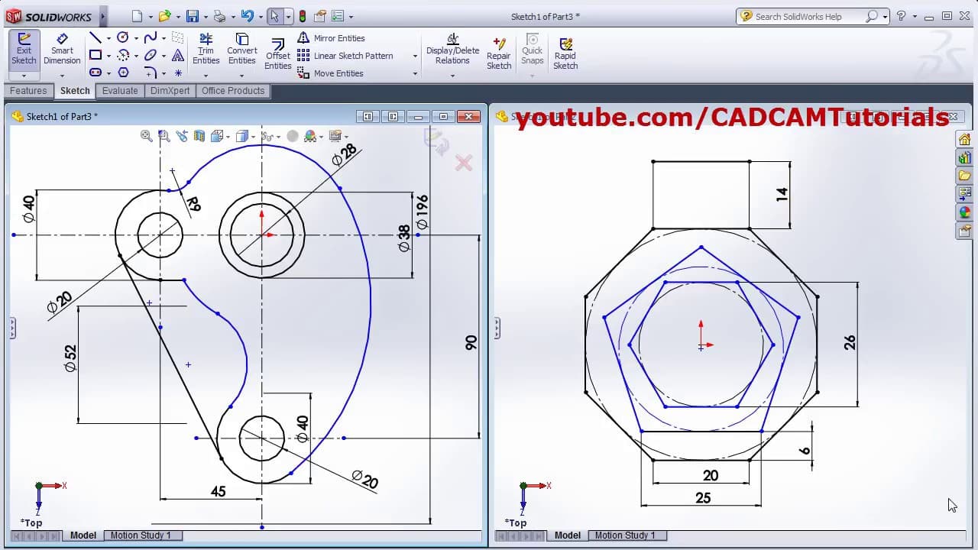This screenshot has width=978, height=550.
Task: Choose the Straight Slot tool
Action: point(95,73)
